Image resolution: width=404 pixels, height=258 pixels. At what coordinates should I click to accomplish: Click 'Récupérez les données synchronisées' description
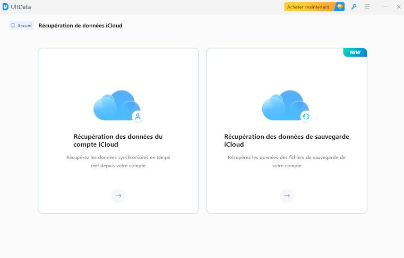click(x=118, y=161)
